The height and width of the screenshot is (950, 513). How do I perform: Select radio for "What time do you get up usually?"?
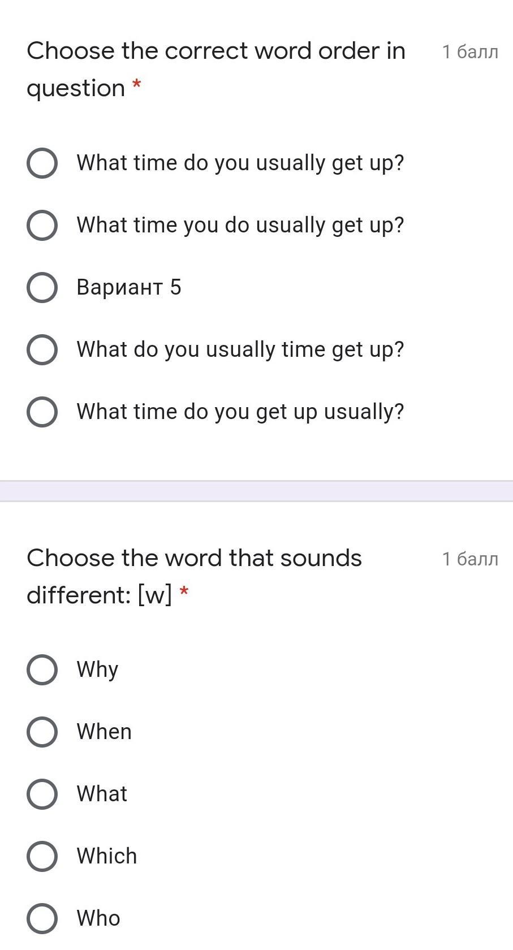click(42, 412)
